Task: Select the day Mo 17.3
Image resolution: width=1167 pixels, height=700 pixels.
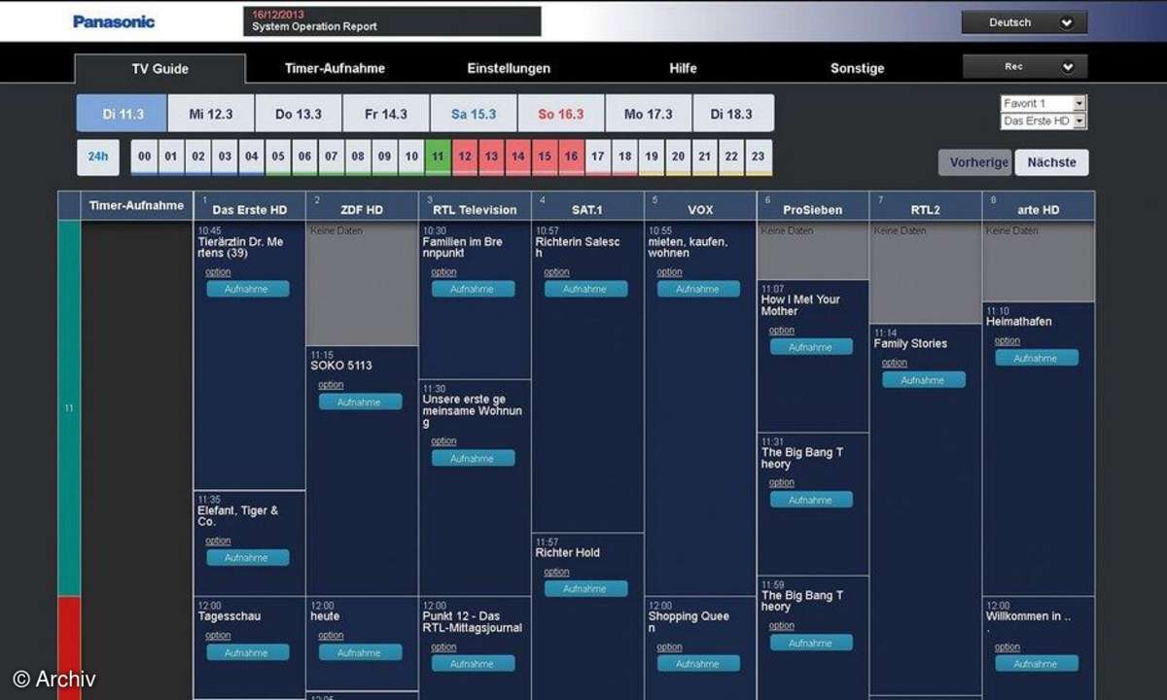Action: (649, 114)
